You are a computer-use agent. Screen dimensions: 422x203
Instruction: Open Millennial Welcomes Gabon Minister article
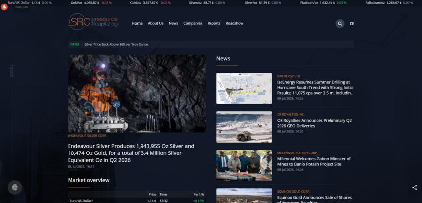(314, 161)
